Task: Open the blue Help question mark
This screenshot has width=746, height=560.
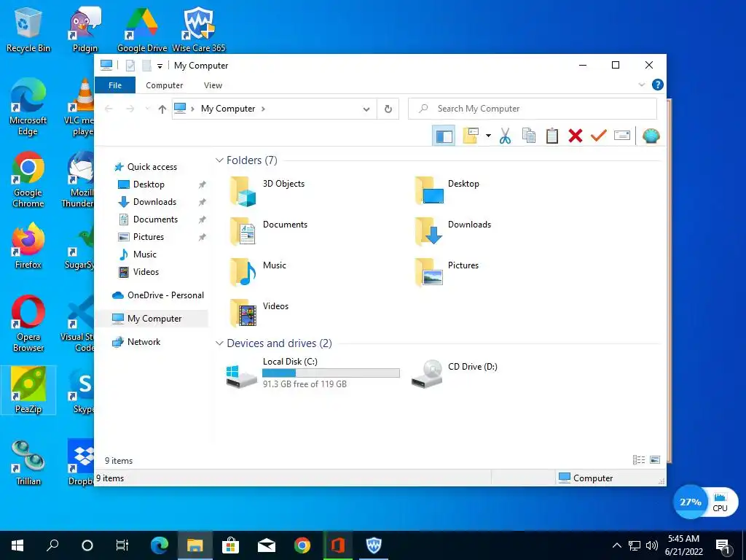Action: click(658, 85)
